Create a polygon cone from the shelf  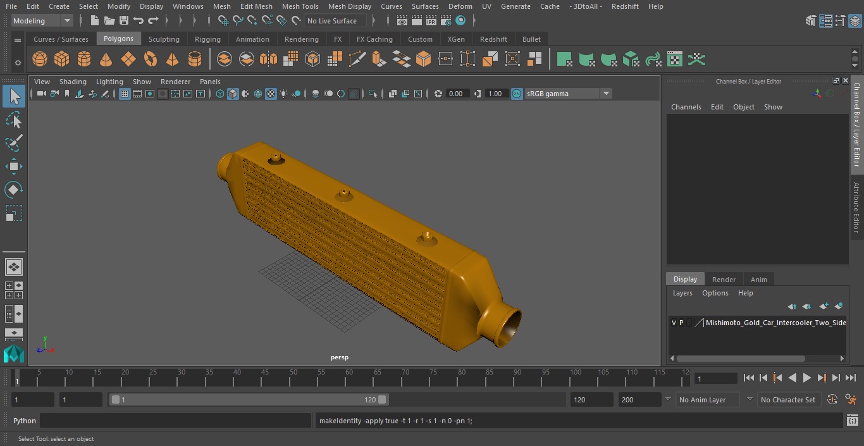coord(106,59)
